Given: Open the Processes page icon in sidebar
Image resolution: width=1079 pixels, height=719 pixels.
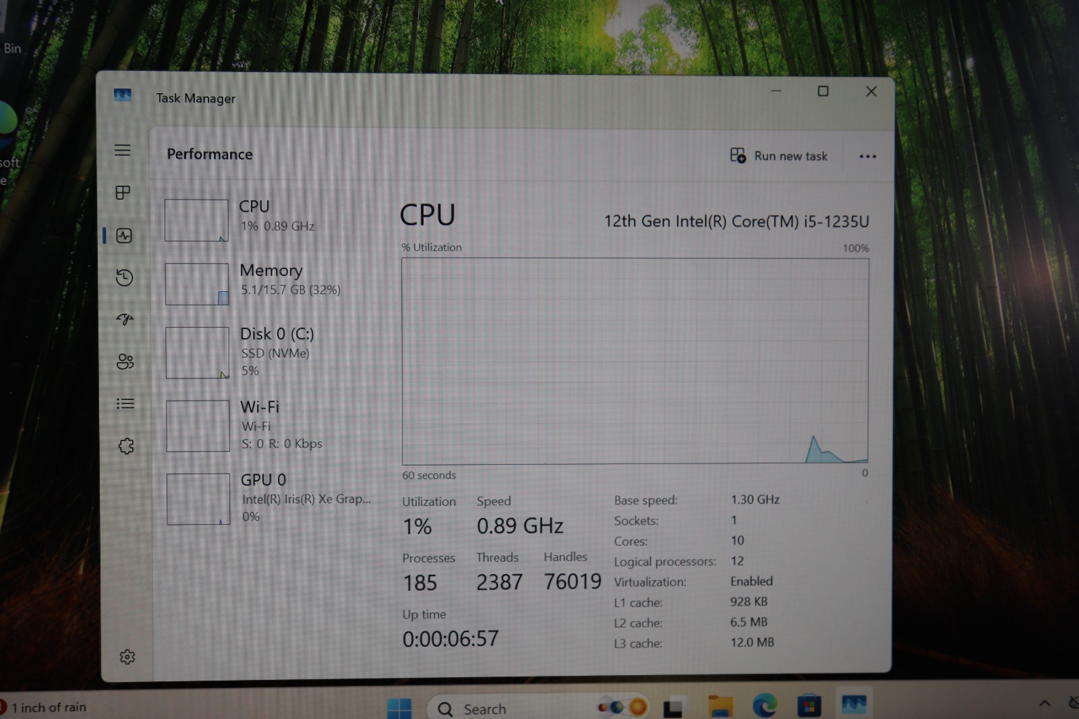Looking at the screenshot, I should click(x=123, y=193).
